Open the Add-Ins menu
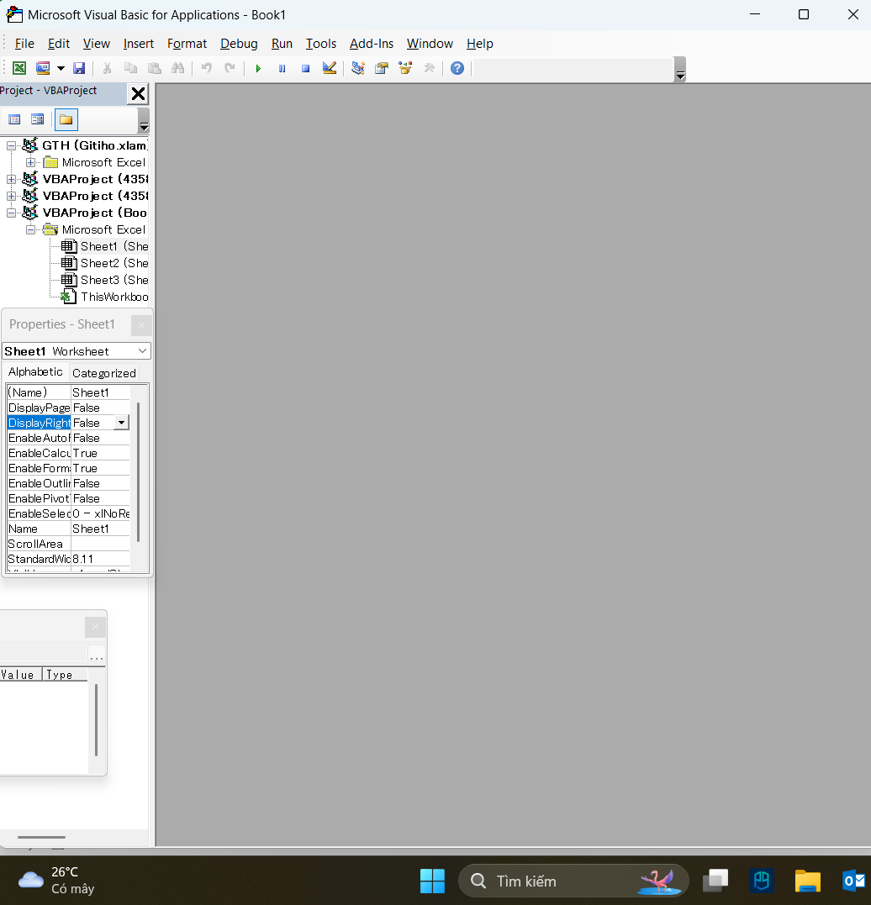Image resolution: width=871 pixels, height=905 pixels. tap(372, 44)
